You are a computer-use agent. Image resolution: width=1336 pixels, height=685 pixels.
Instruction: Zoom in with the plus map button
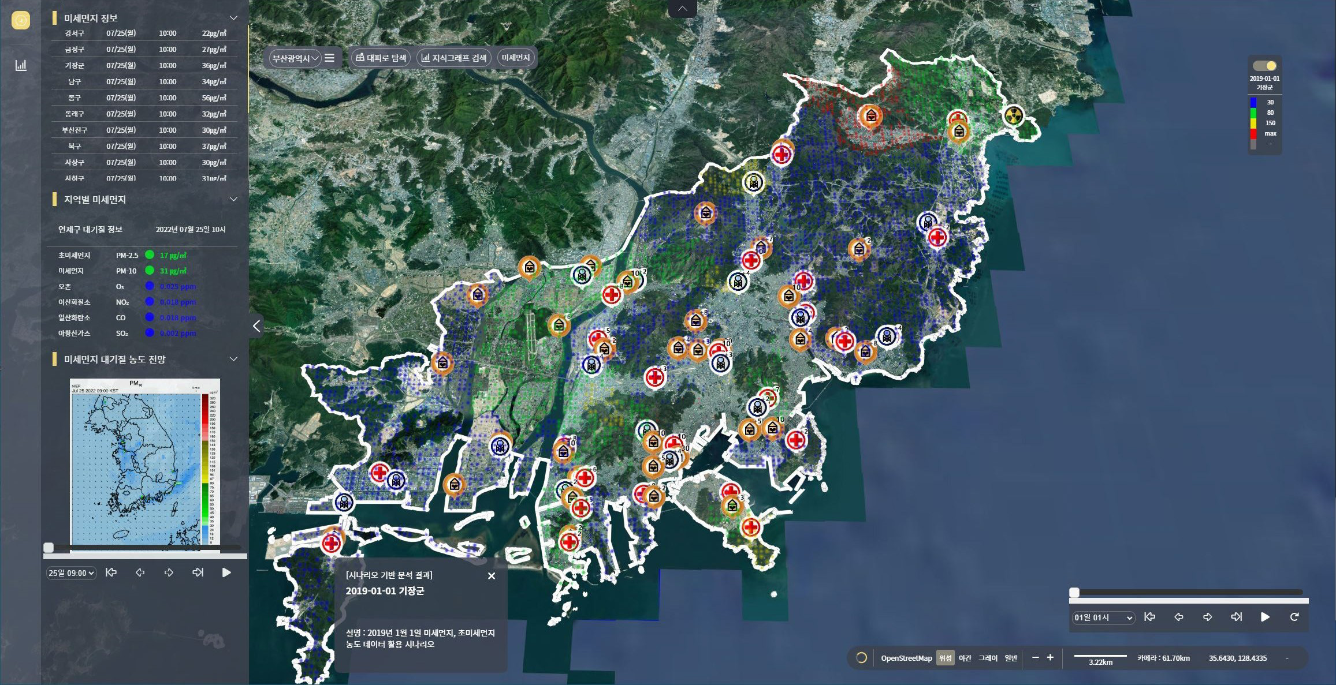(x=1050, y=657)
